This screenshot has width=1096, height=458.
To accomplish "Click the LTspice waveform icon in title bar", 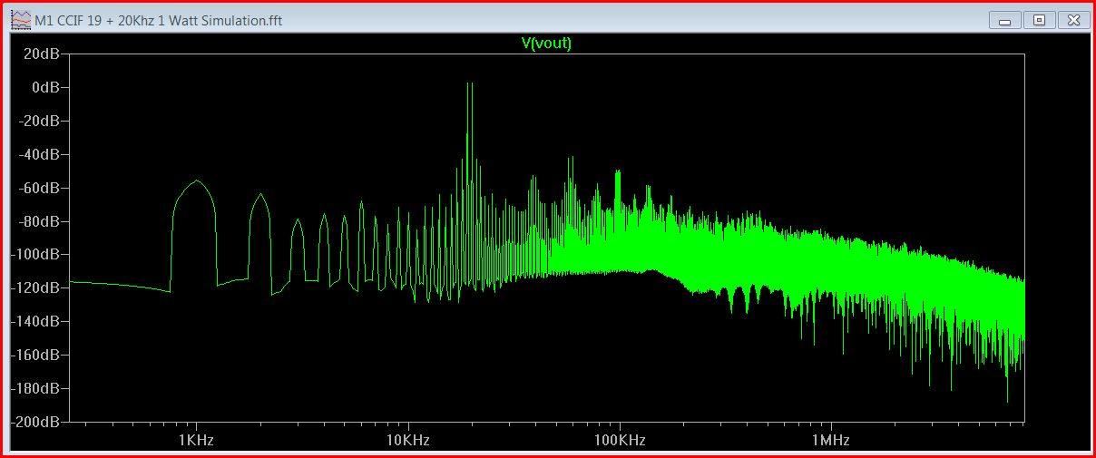I will tap(19, 19).
